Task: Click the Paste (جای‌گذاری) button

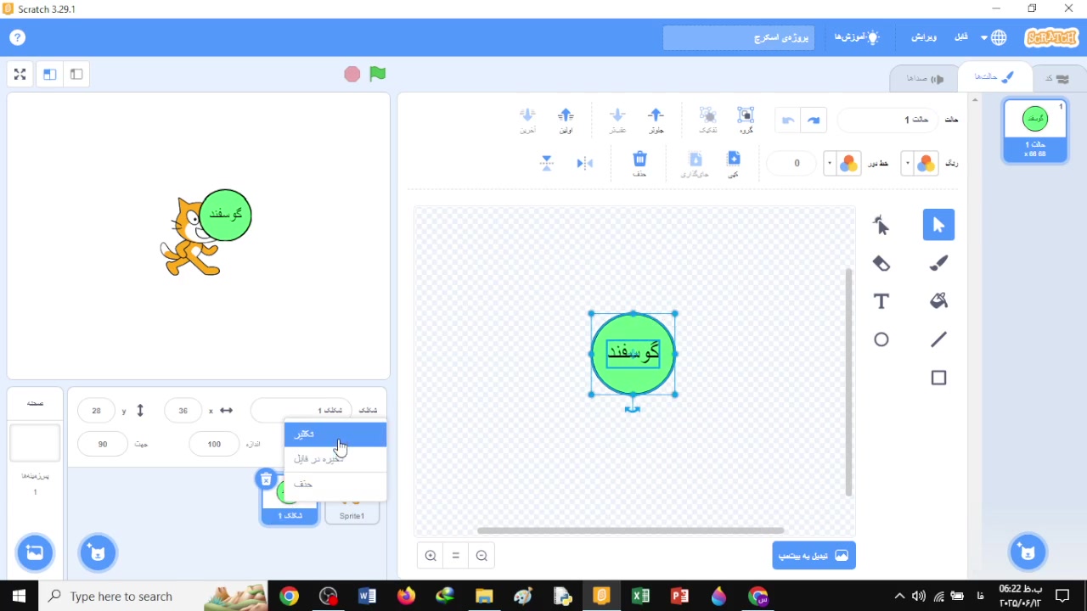Action: pos(695,164)
